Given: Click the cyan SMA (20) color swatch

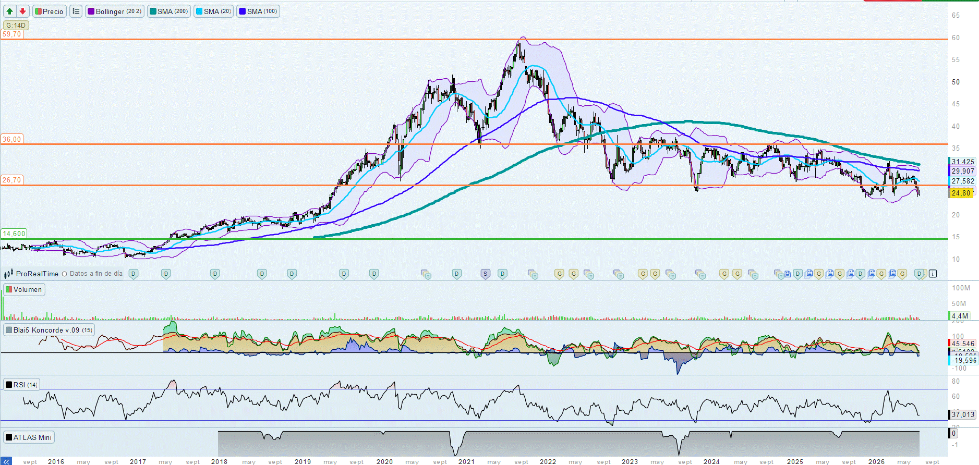Looking at the screenshot, I should (199, 11).
